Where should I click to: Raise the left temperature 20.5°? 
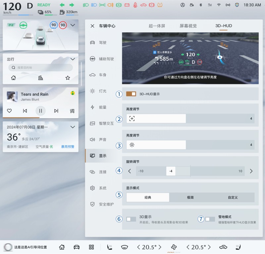coord(160,247)
